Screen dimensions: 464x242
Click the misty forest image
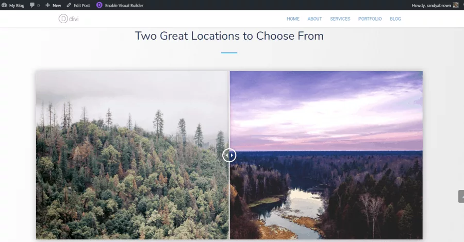(132, 155)
